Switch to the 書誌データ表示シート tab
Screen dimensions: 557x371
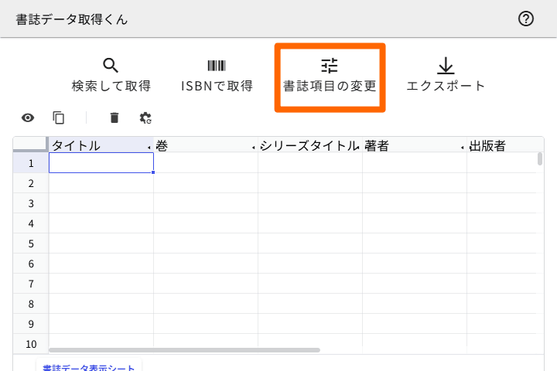pos(89,368)
